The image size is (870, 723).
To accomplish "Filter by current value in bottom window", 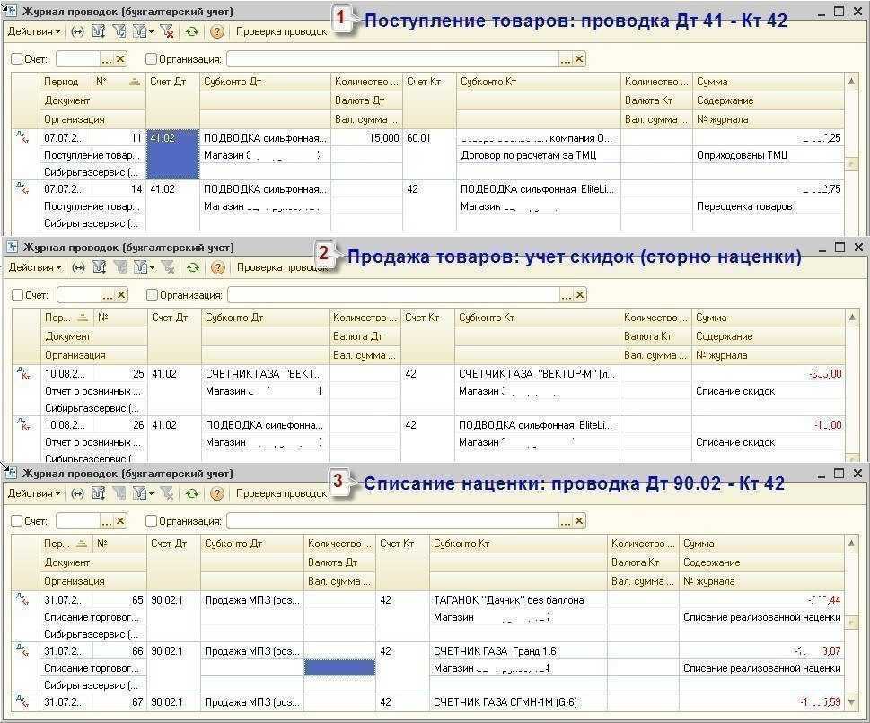I will point(119,493).
